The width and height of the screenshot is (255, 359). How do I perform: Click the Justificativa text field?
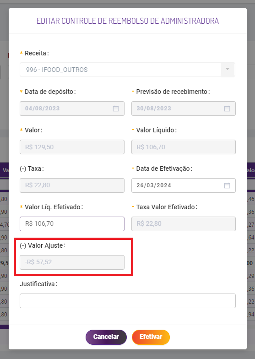tap(128, 301)
